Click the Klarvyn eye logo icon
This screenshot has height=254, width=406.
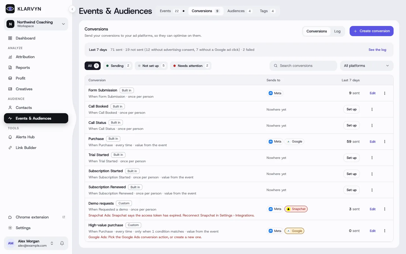[10, 9]
